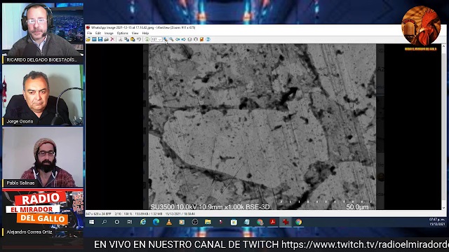Click the IrfanView taskbar icon

click(x=286, y=222)
